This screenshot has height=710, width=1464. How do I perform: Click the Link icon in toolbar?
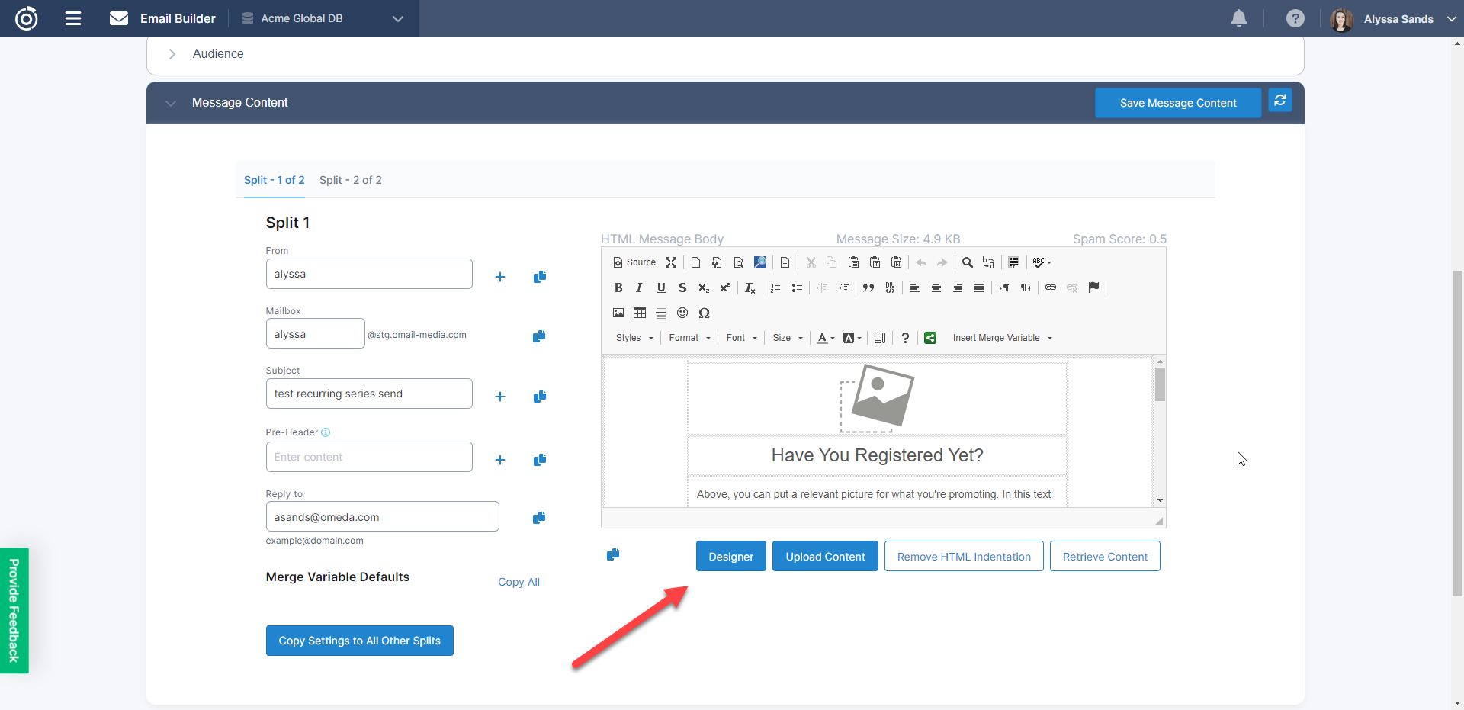[x=1051, y=288]
